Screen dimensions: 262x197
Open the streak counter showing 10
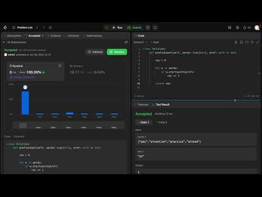pos(247,27)
